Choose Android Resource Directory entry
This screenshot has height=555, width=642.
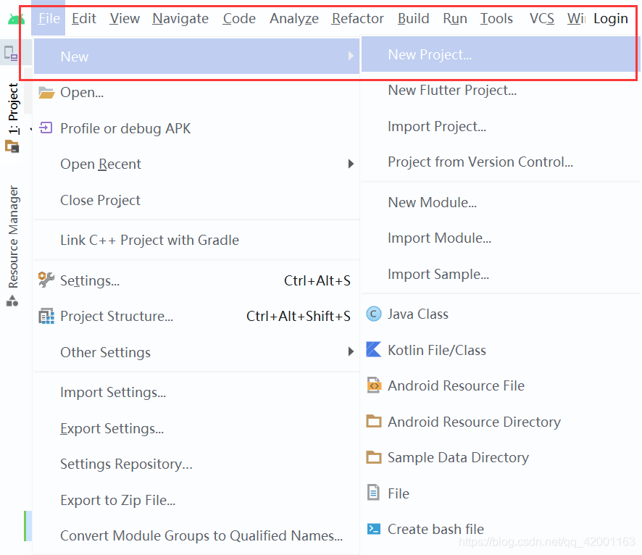click(501, 422)
